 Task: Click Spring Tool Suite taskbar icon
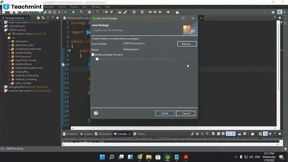(167, 157)
